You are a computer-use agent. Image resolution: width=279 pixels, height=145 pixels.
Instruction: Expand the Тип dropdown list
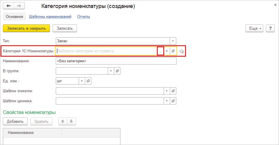pyautogui.click(x=173, y=41)
